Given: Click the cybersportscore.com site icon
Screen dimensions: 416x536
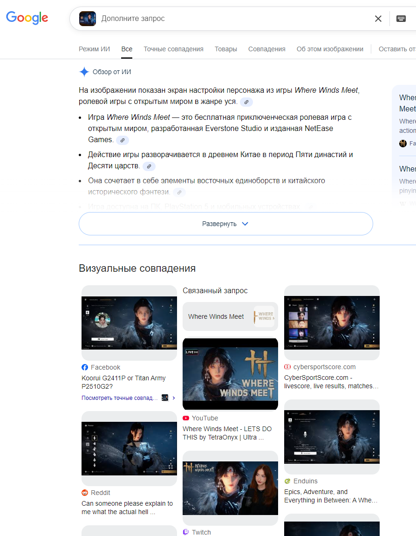Looking at the screenshot, I should tap(287, 367).
